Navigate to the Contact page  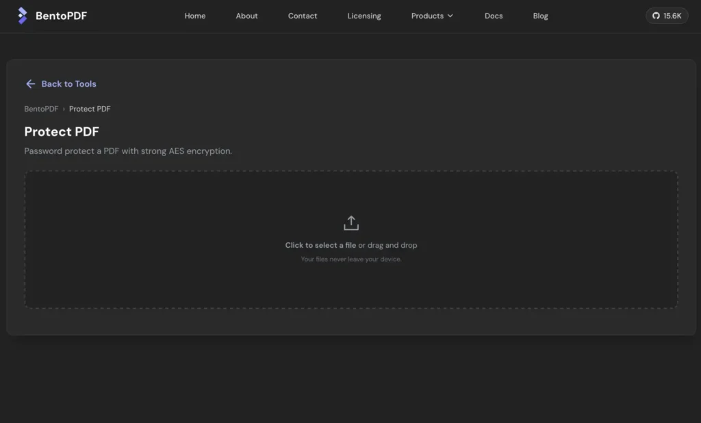[x=303, y=16]
